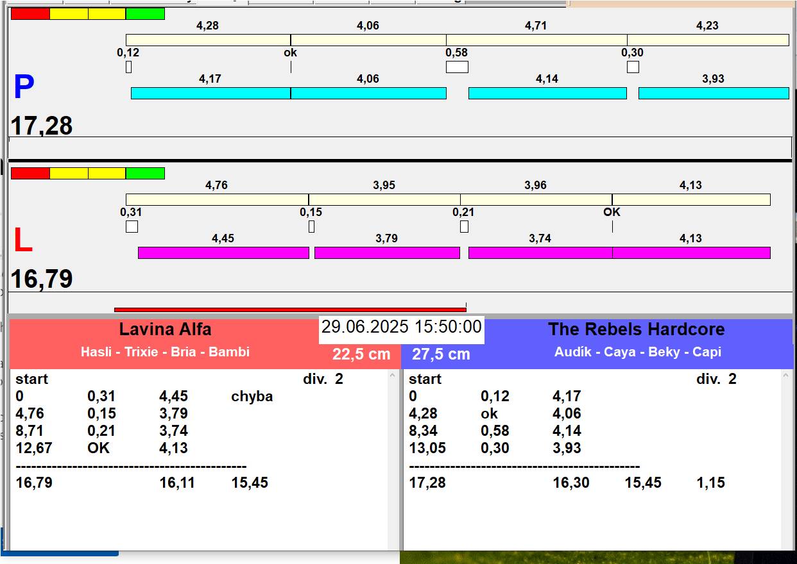Click the red light in lane L
Image resolution: width=797 pixels, height=564 pixels.
pyautogui.click(x=30, y=173)
